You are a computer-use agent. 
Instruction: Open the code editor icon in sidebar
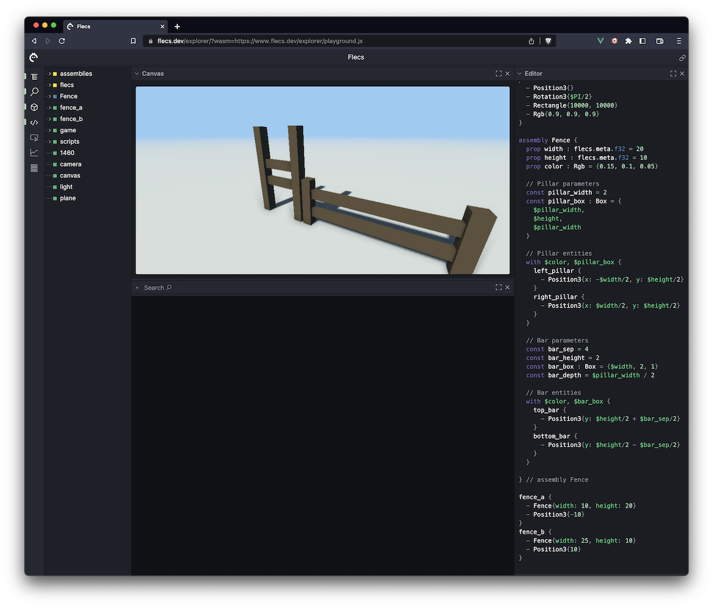(x=34, y=122)
